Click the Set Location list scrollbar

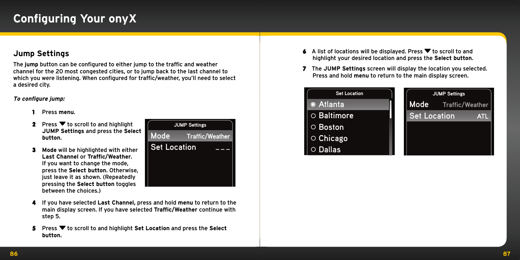click(x=391, y=127)
